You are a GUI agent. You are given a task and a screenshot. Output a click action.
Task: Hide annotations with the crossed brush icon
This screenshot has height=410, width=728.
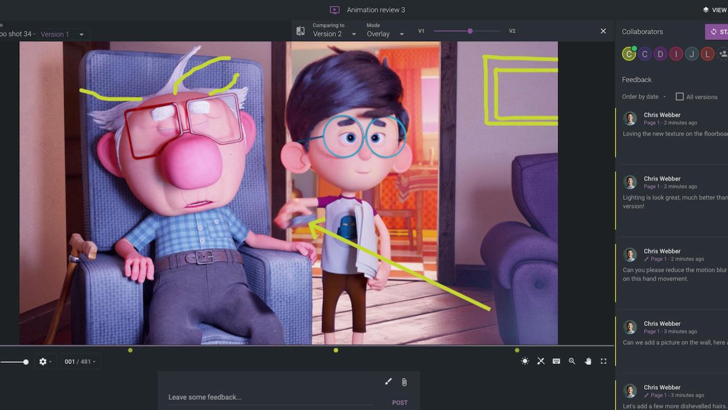point(541,361)
